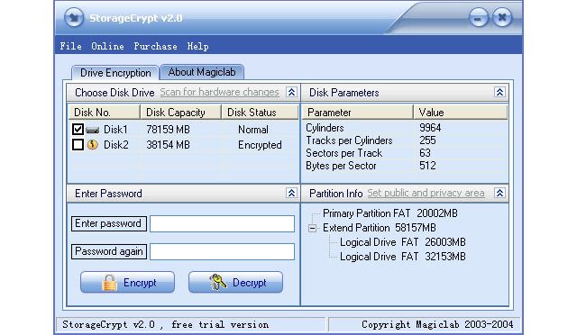Open the File menu
The height and width of the screenshot is (335, 577).
[x=70, y=46]
